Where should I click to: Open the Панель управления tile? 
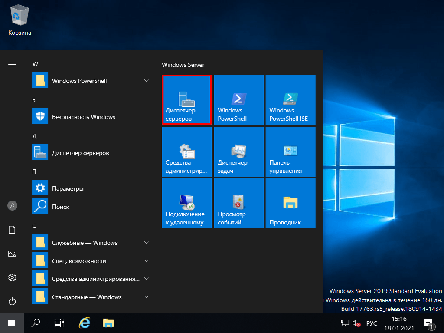click(x=291, y=152)
